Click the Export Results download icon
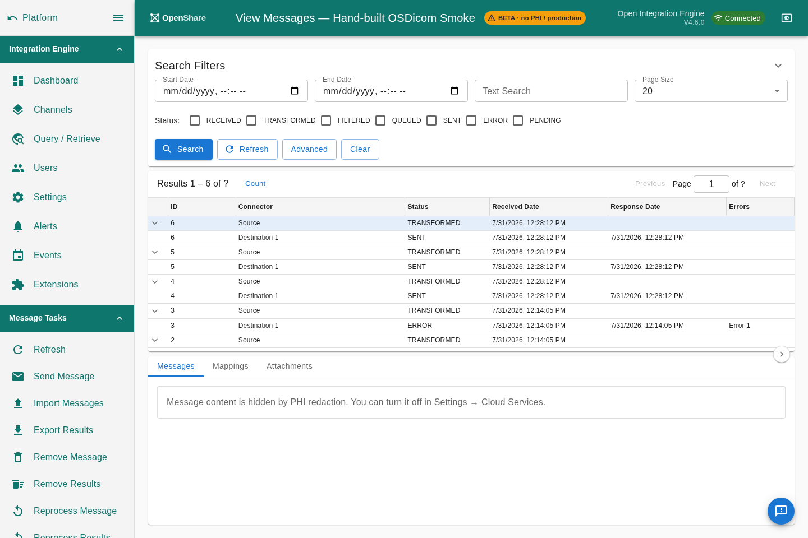808x538 pixels. pyautogui.click(x=18, y=430)
